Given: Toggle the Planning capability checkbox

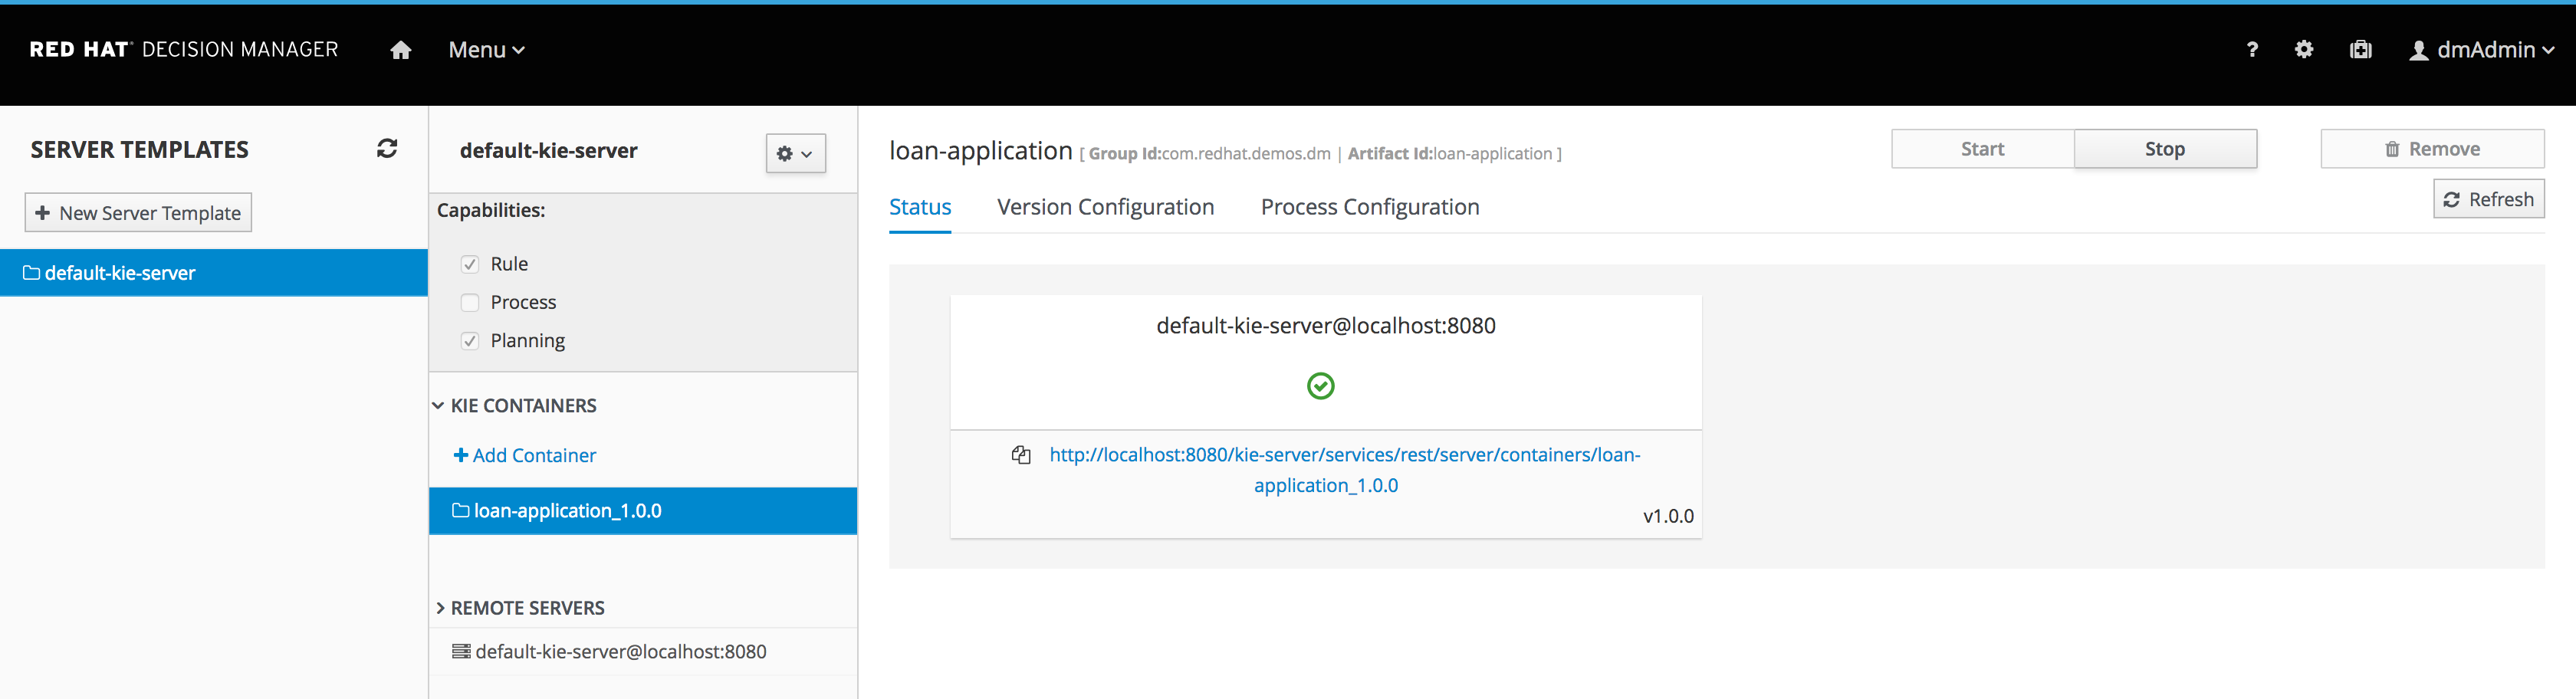Looking at the screenshot, I should click(x=470, y=341).
